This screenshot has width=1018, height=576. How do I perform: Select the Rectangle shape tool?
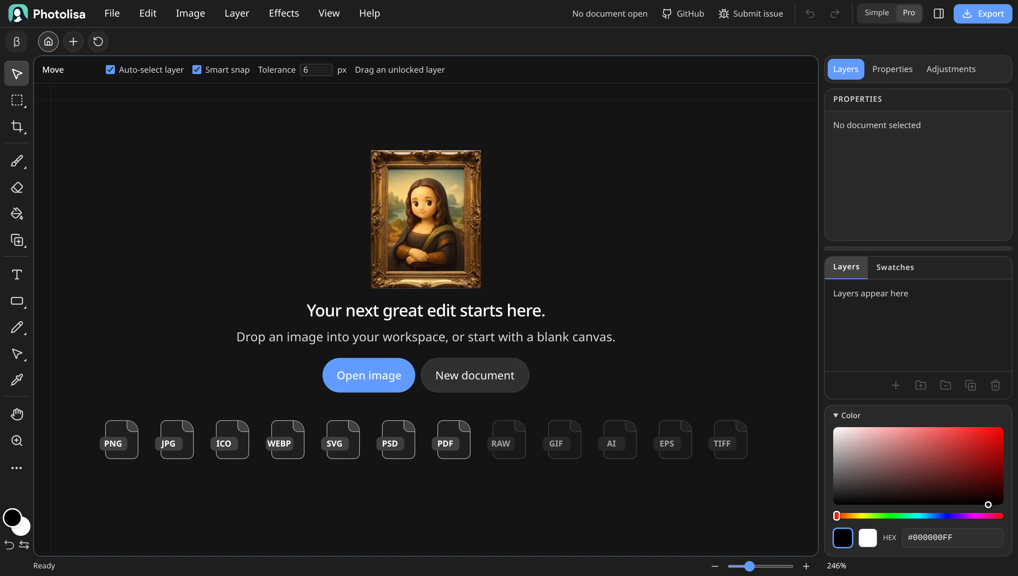pyautogui.click(x=17, y=301)
